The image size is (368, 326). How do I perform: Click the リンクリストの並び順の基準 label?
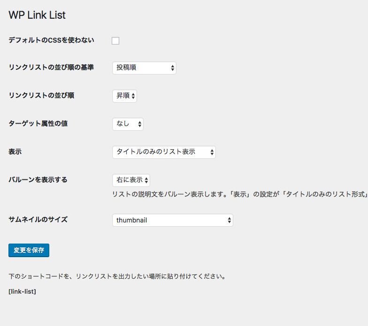[51, 67]
